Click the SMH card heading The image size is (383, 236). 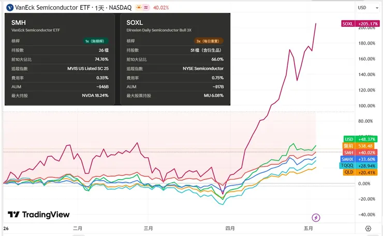(x=18, y=23)
